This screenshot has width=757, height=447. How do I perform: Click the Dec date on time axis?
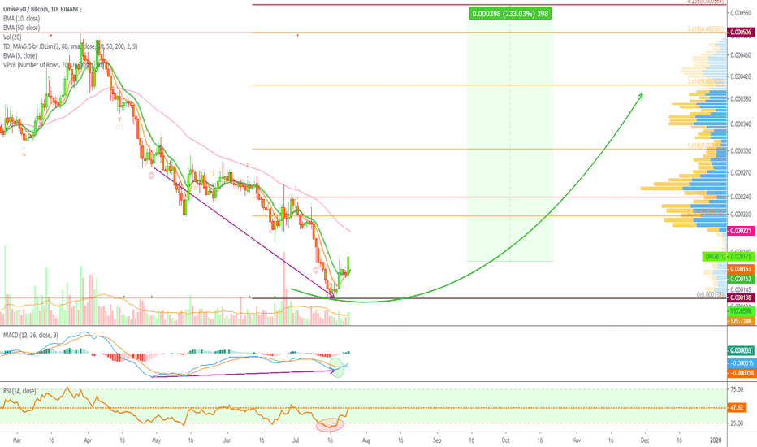coord(645,440)
